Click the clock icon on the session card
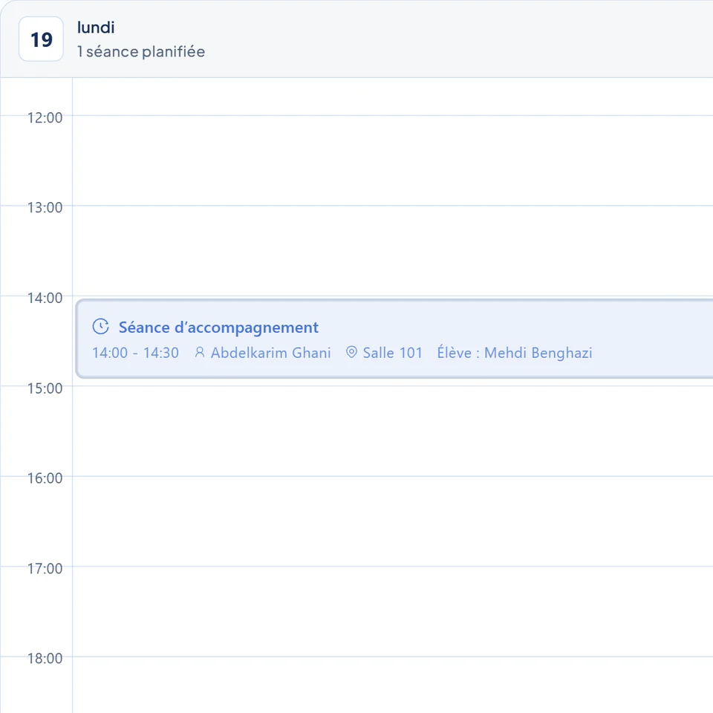 pyautogui.click(x=100, y=327)
